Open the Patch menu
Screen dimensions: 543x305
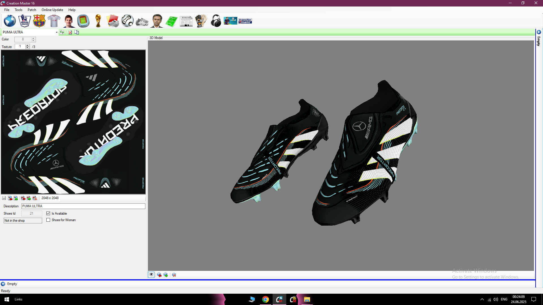32,10
